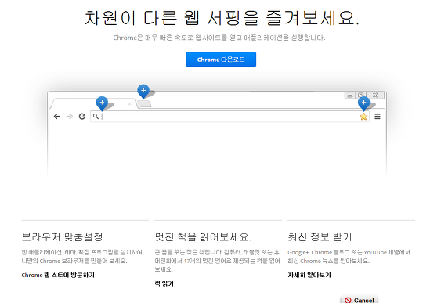The width and height of the screenshot is (423, 303).
Task: Click the small new tab button
Action: [144, 104]
